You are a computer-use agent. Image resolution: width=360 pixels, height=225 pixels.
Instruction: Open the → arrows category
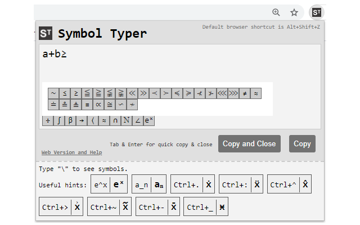pos(82,121)
